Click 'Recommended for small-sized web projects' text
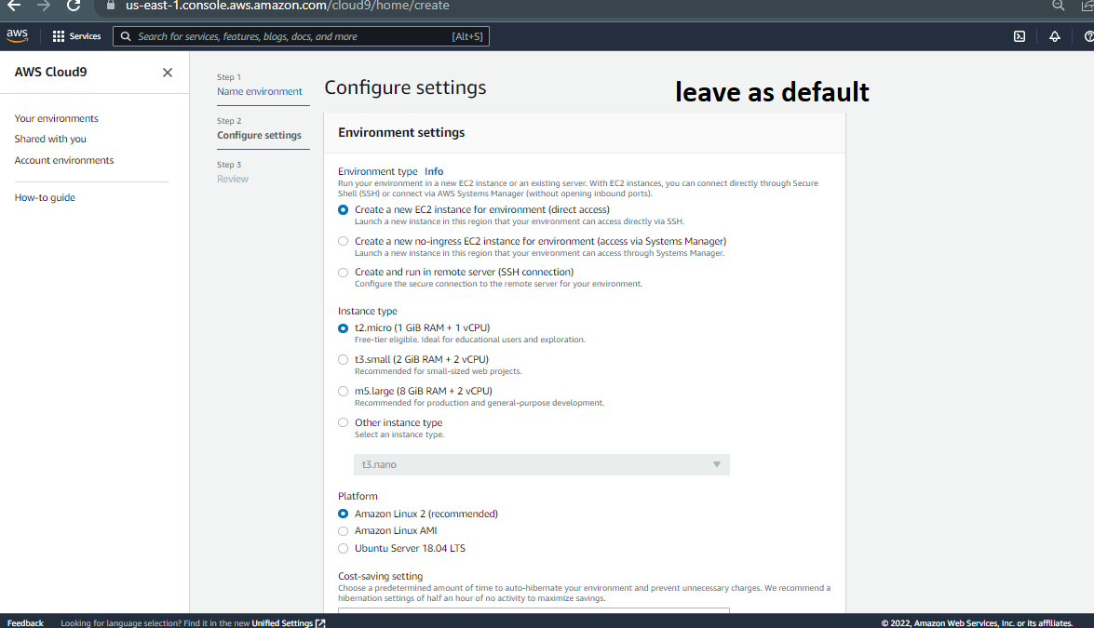Image resolution: width=1094 pixels, height=628 pixels. (439, 371)
